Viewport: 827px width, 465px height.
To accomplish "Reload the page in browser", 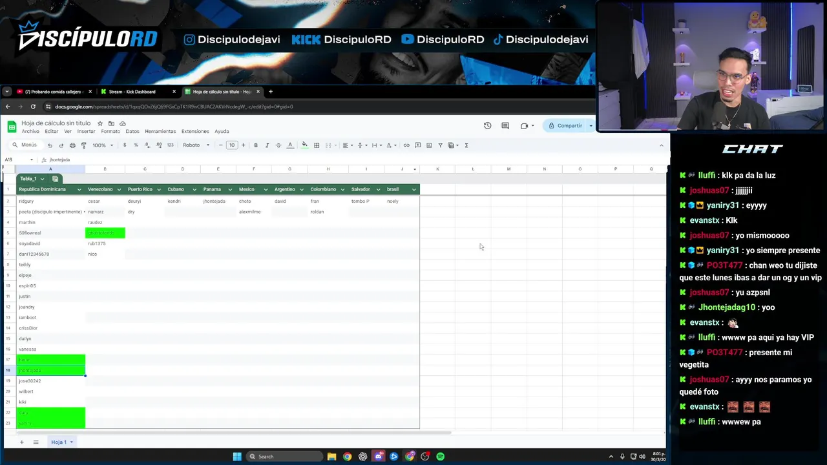I will point(33,107).
